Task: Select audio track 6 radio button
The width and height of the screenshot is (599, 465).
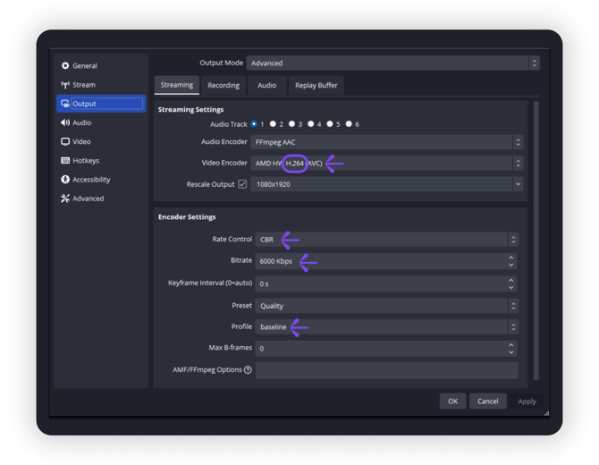Action: pos(349,124)
